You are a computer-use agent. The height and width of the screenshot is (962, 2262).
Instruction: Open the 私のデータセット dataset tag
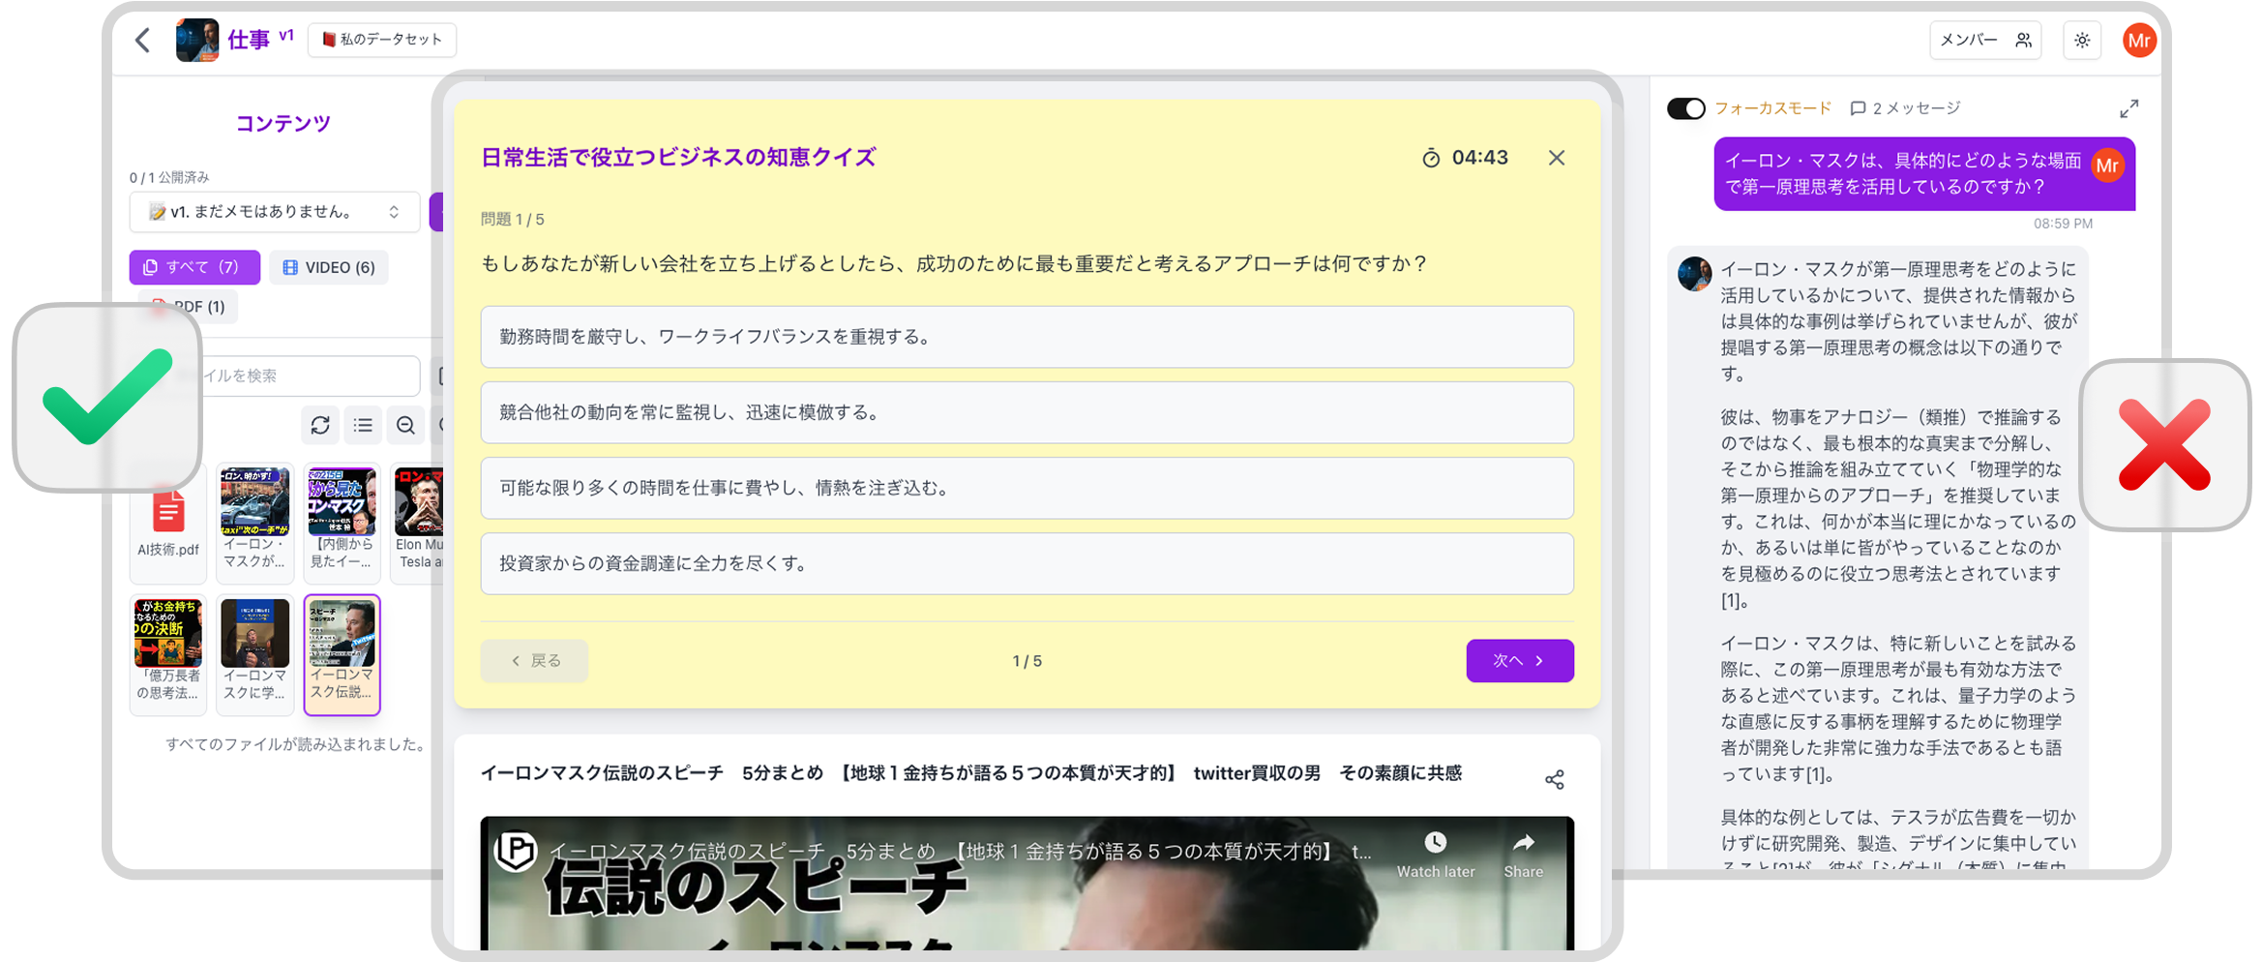pyautogui.click(x=382, y=40)
